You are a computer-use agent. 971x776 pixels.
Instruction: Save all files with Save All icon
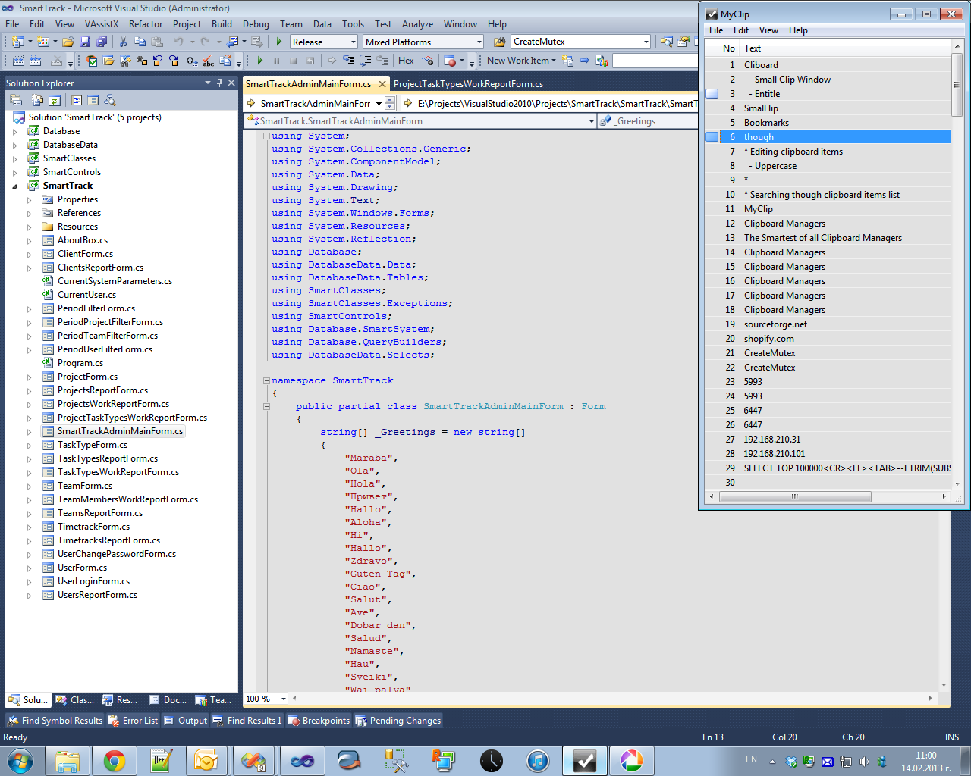point(102,42)
